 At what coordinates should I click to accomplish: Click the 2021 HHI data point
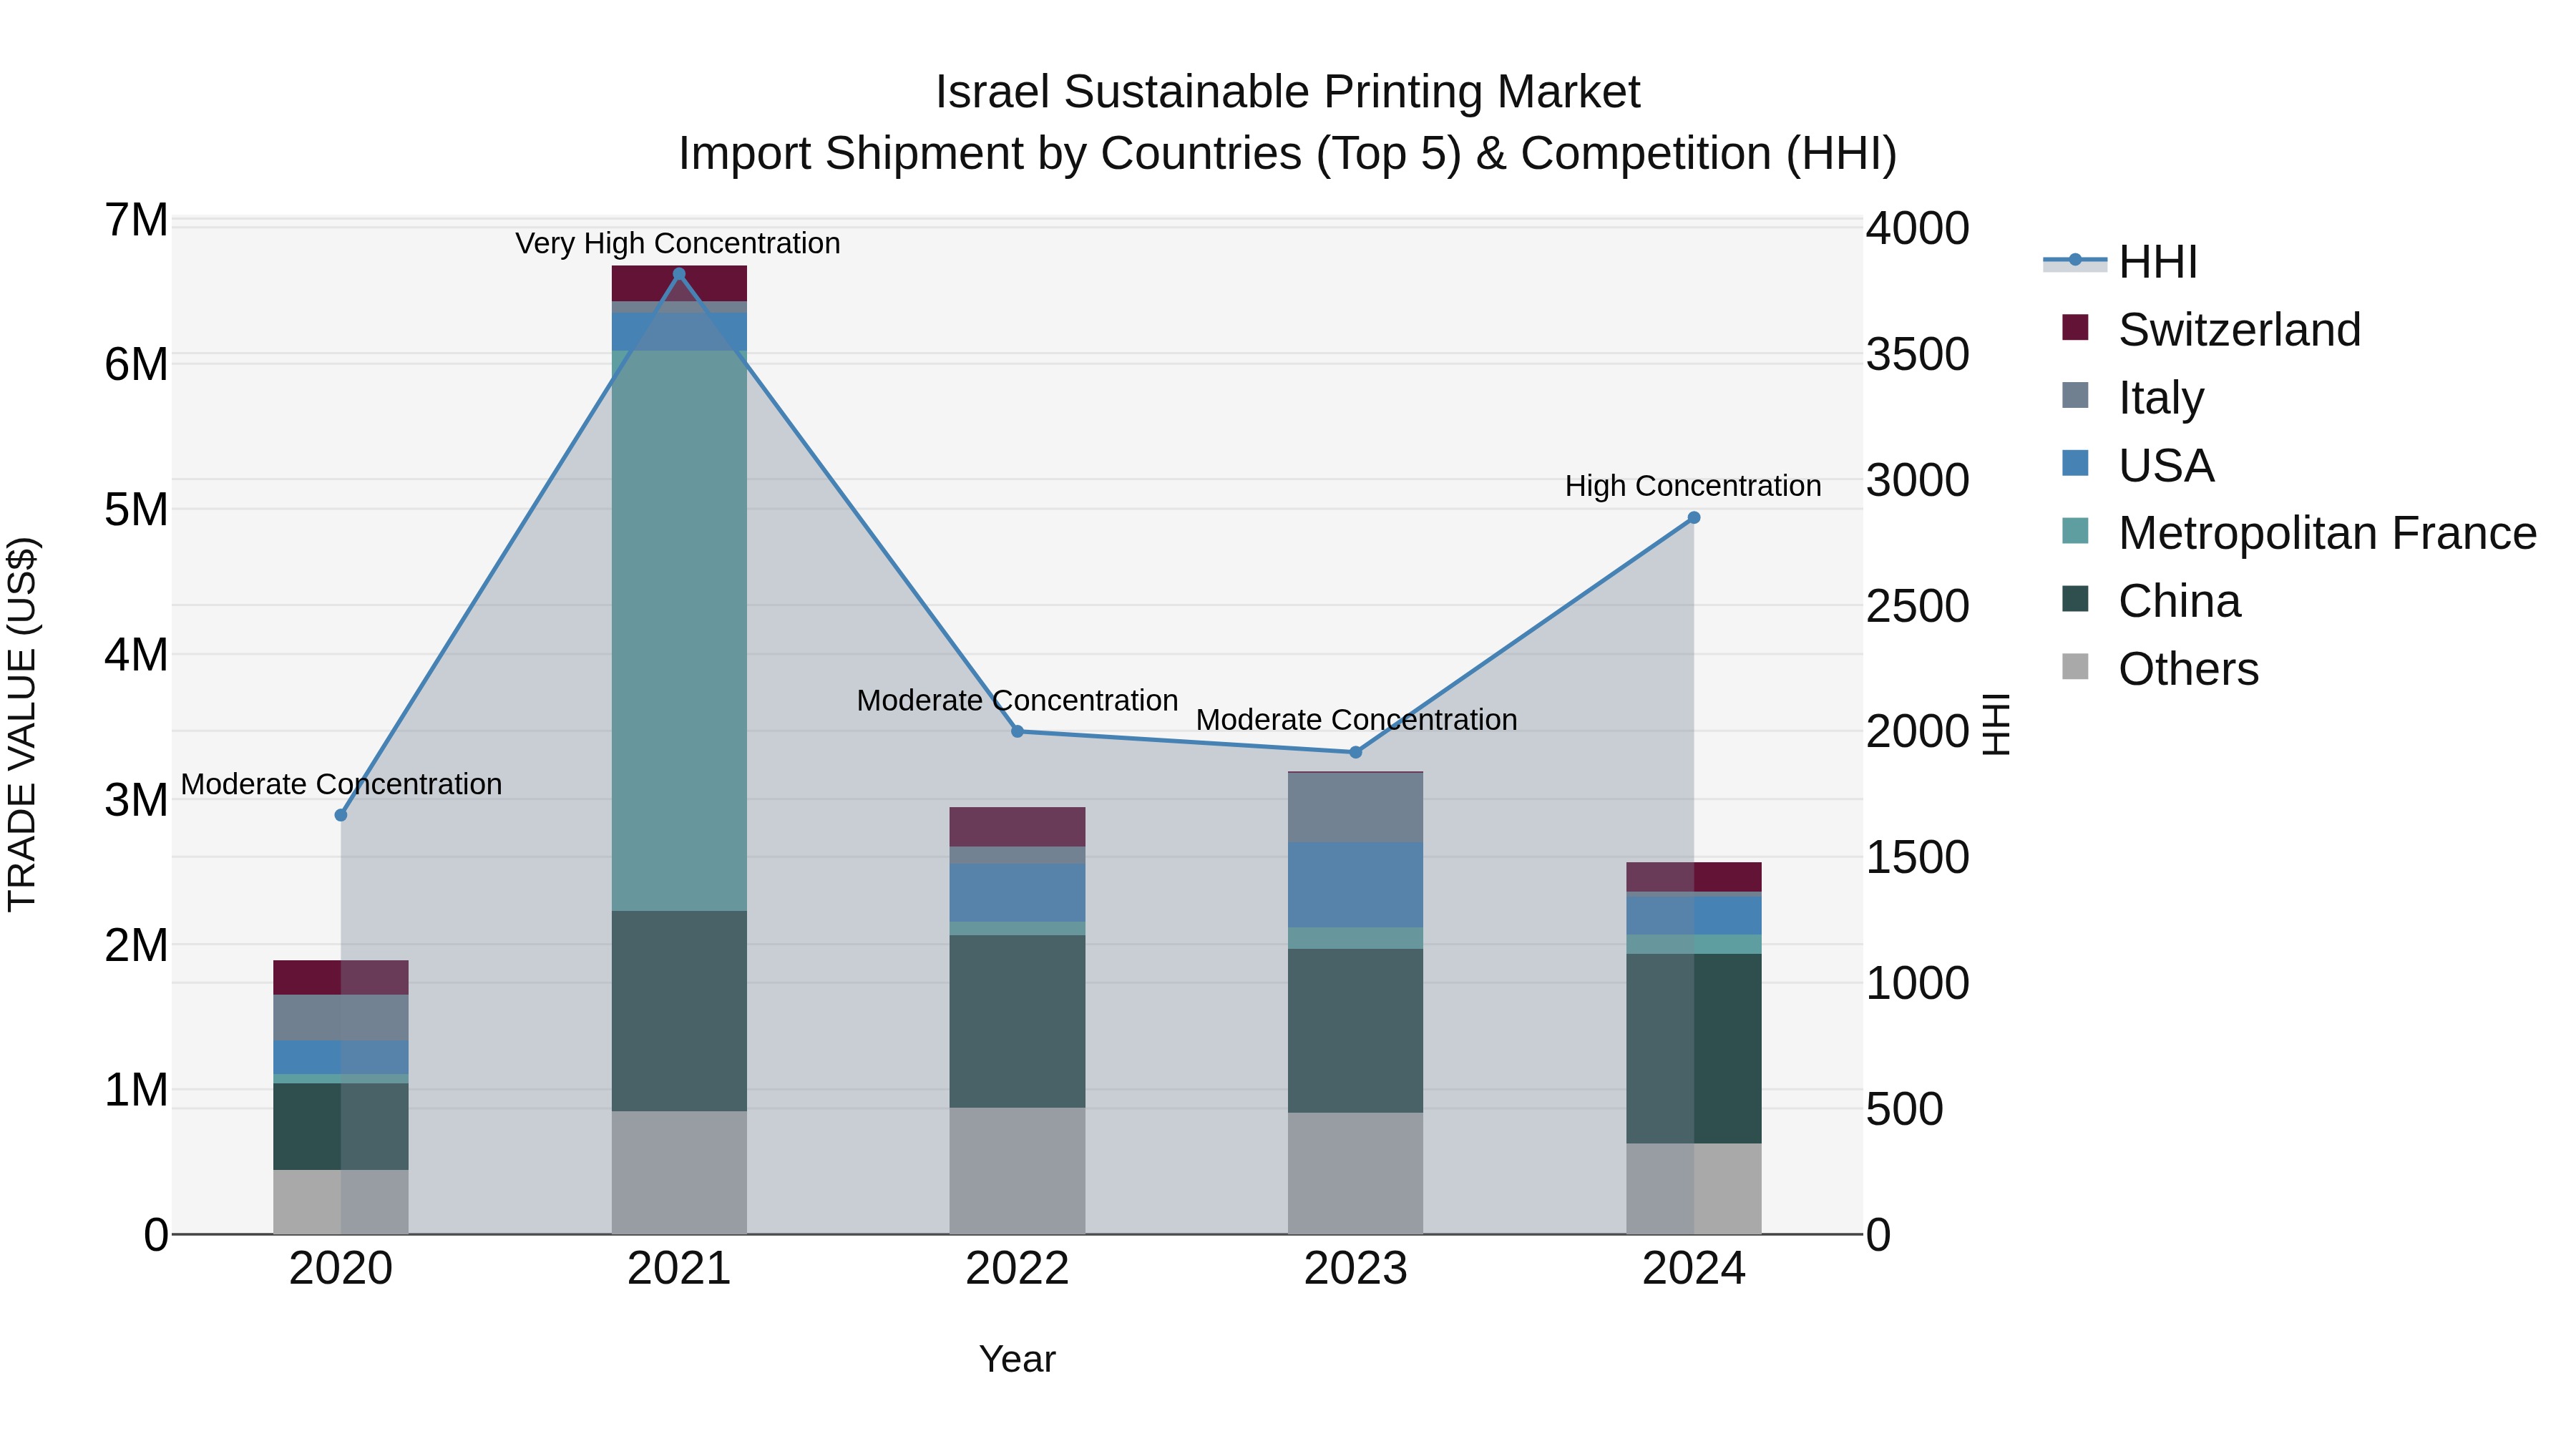tap(679, 274)
